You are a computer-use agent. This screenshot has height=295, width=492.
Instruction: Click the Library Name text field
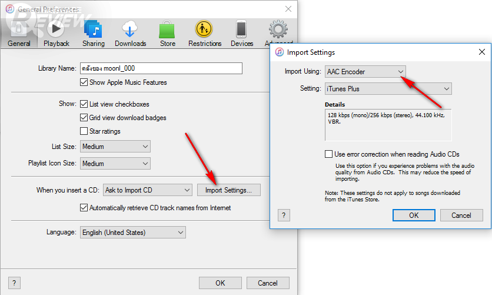point(161,68)
